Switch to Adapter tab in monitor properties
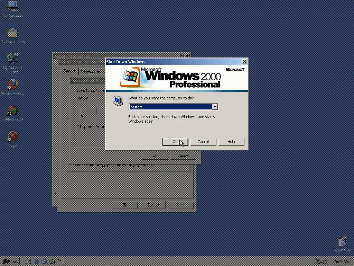Viewport: 354px width, 266px height. 87,72
